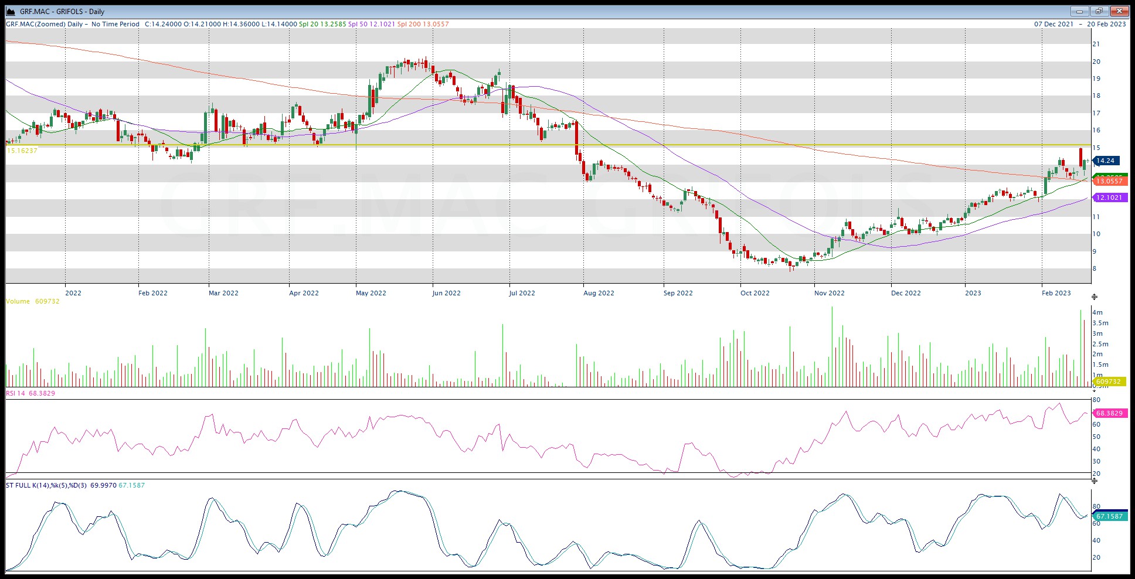The width and height of the screenshot is (1135, 579).
Task: Click the 'C:14.24000' close value in header
Action: pos(163,24)
